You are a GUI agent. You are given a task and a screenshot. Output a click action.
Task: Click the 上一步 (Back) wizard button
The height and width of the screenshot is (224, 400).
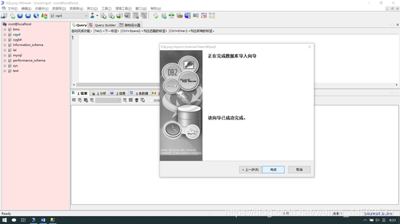(x=250, y=169)
